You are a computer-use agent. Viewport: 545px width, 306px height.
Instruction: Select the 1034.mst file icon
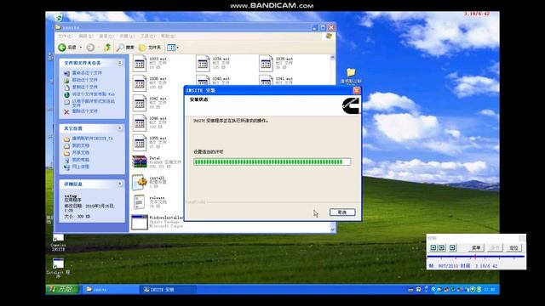[203, 64]
